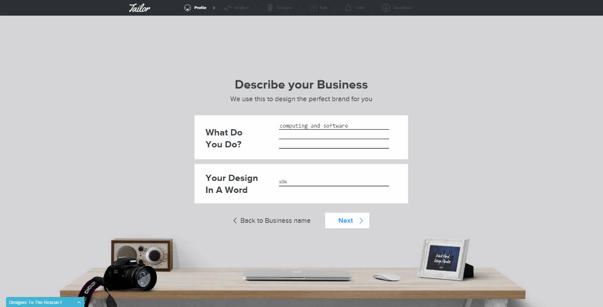
Task: Click the Download arrow icon
Action: click(386, 8)
